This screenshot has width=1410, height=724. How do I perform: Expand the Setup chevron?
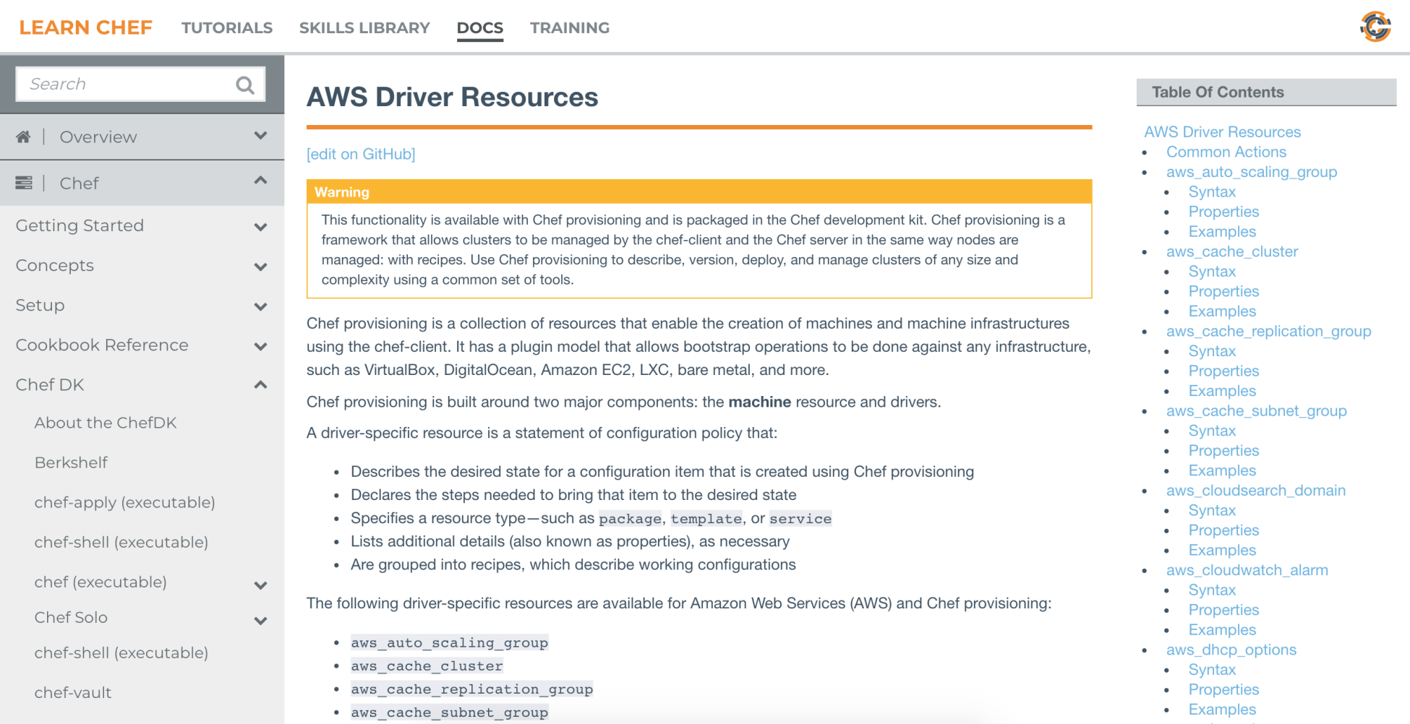(x=261, y=306)
